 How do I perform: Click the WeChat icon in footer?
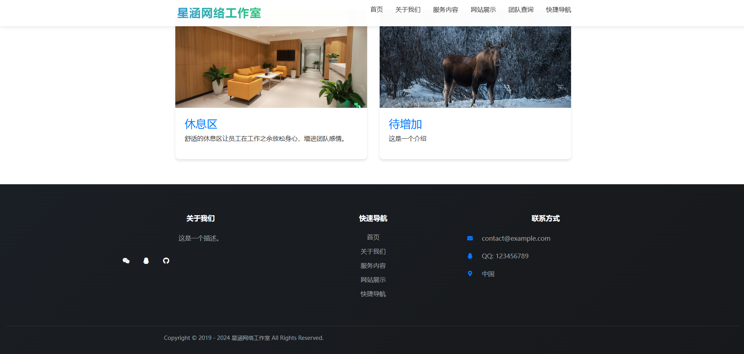coord(126,261)
